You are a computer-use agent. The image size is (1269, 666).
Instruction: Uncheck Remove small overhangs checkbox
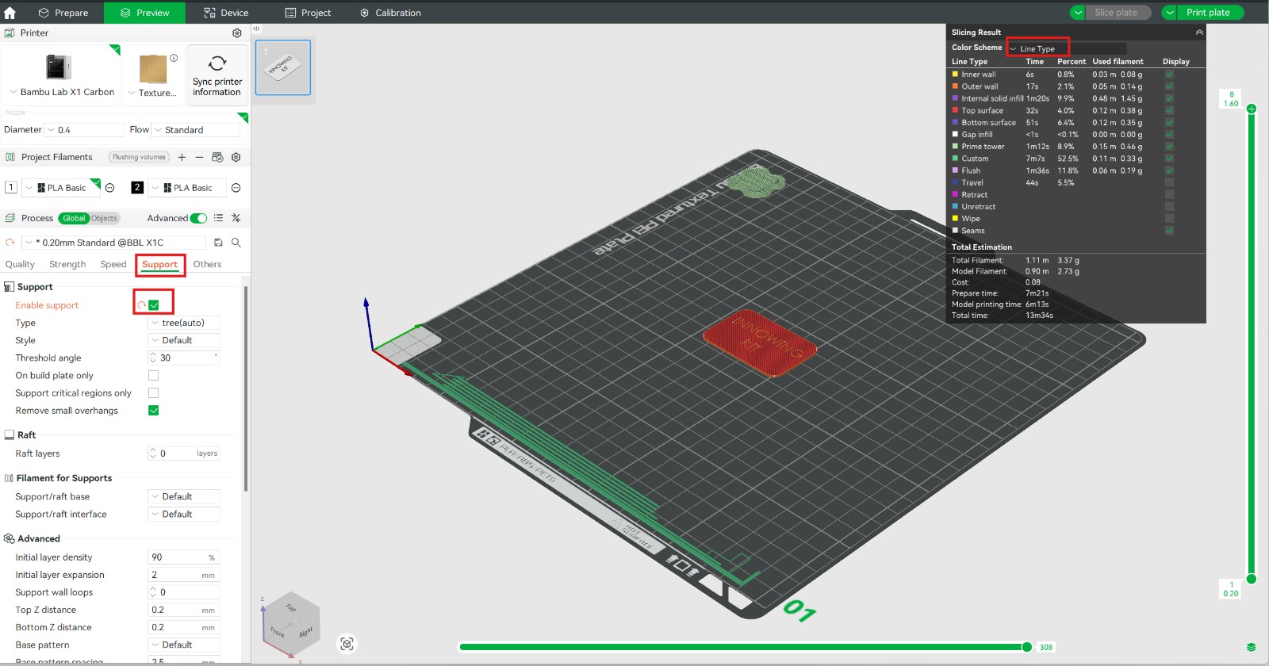(x=154, y=411)
